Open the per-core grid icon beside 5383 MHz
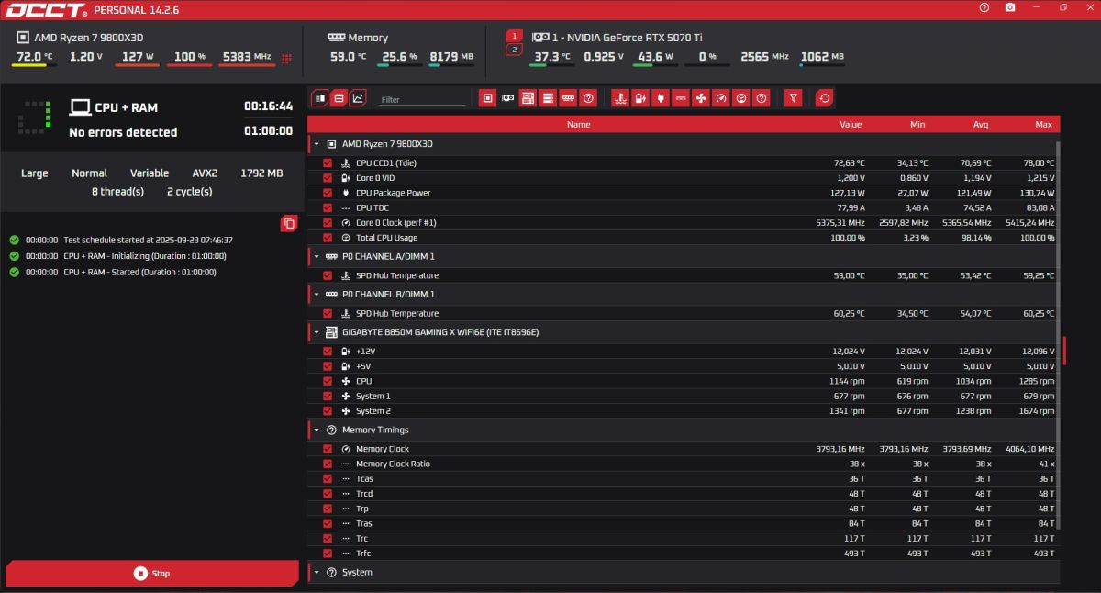This screenshot has height=593, width=1101. (x=286, y=58)
